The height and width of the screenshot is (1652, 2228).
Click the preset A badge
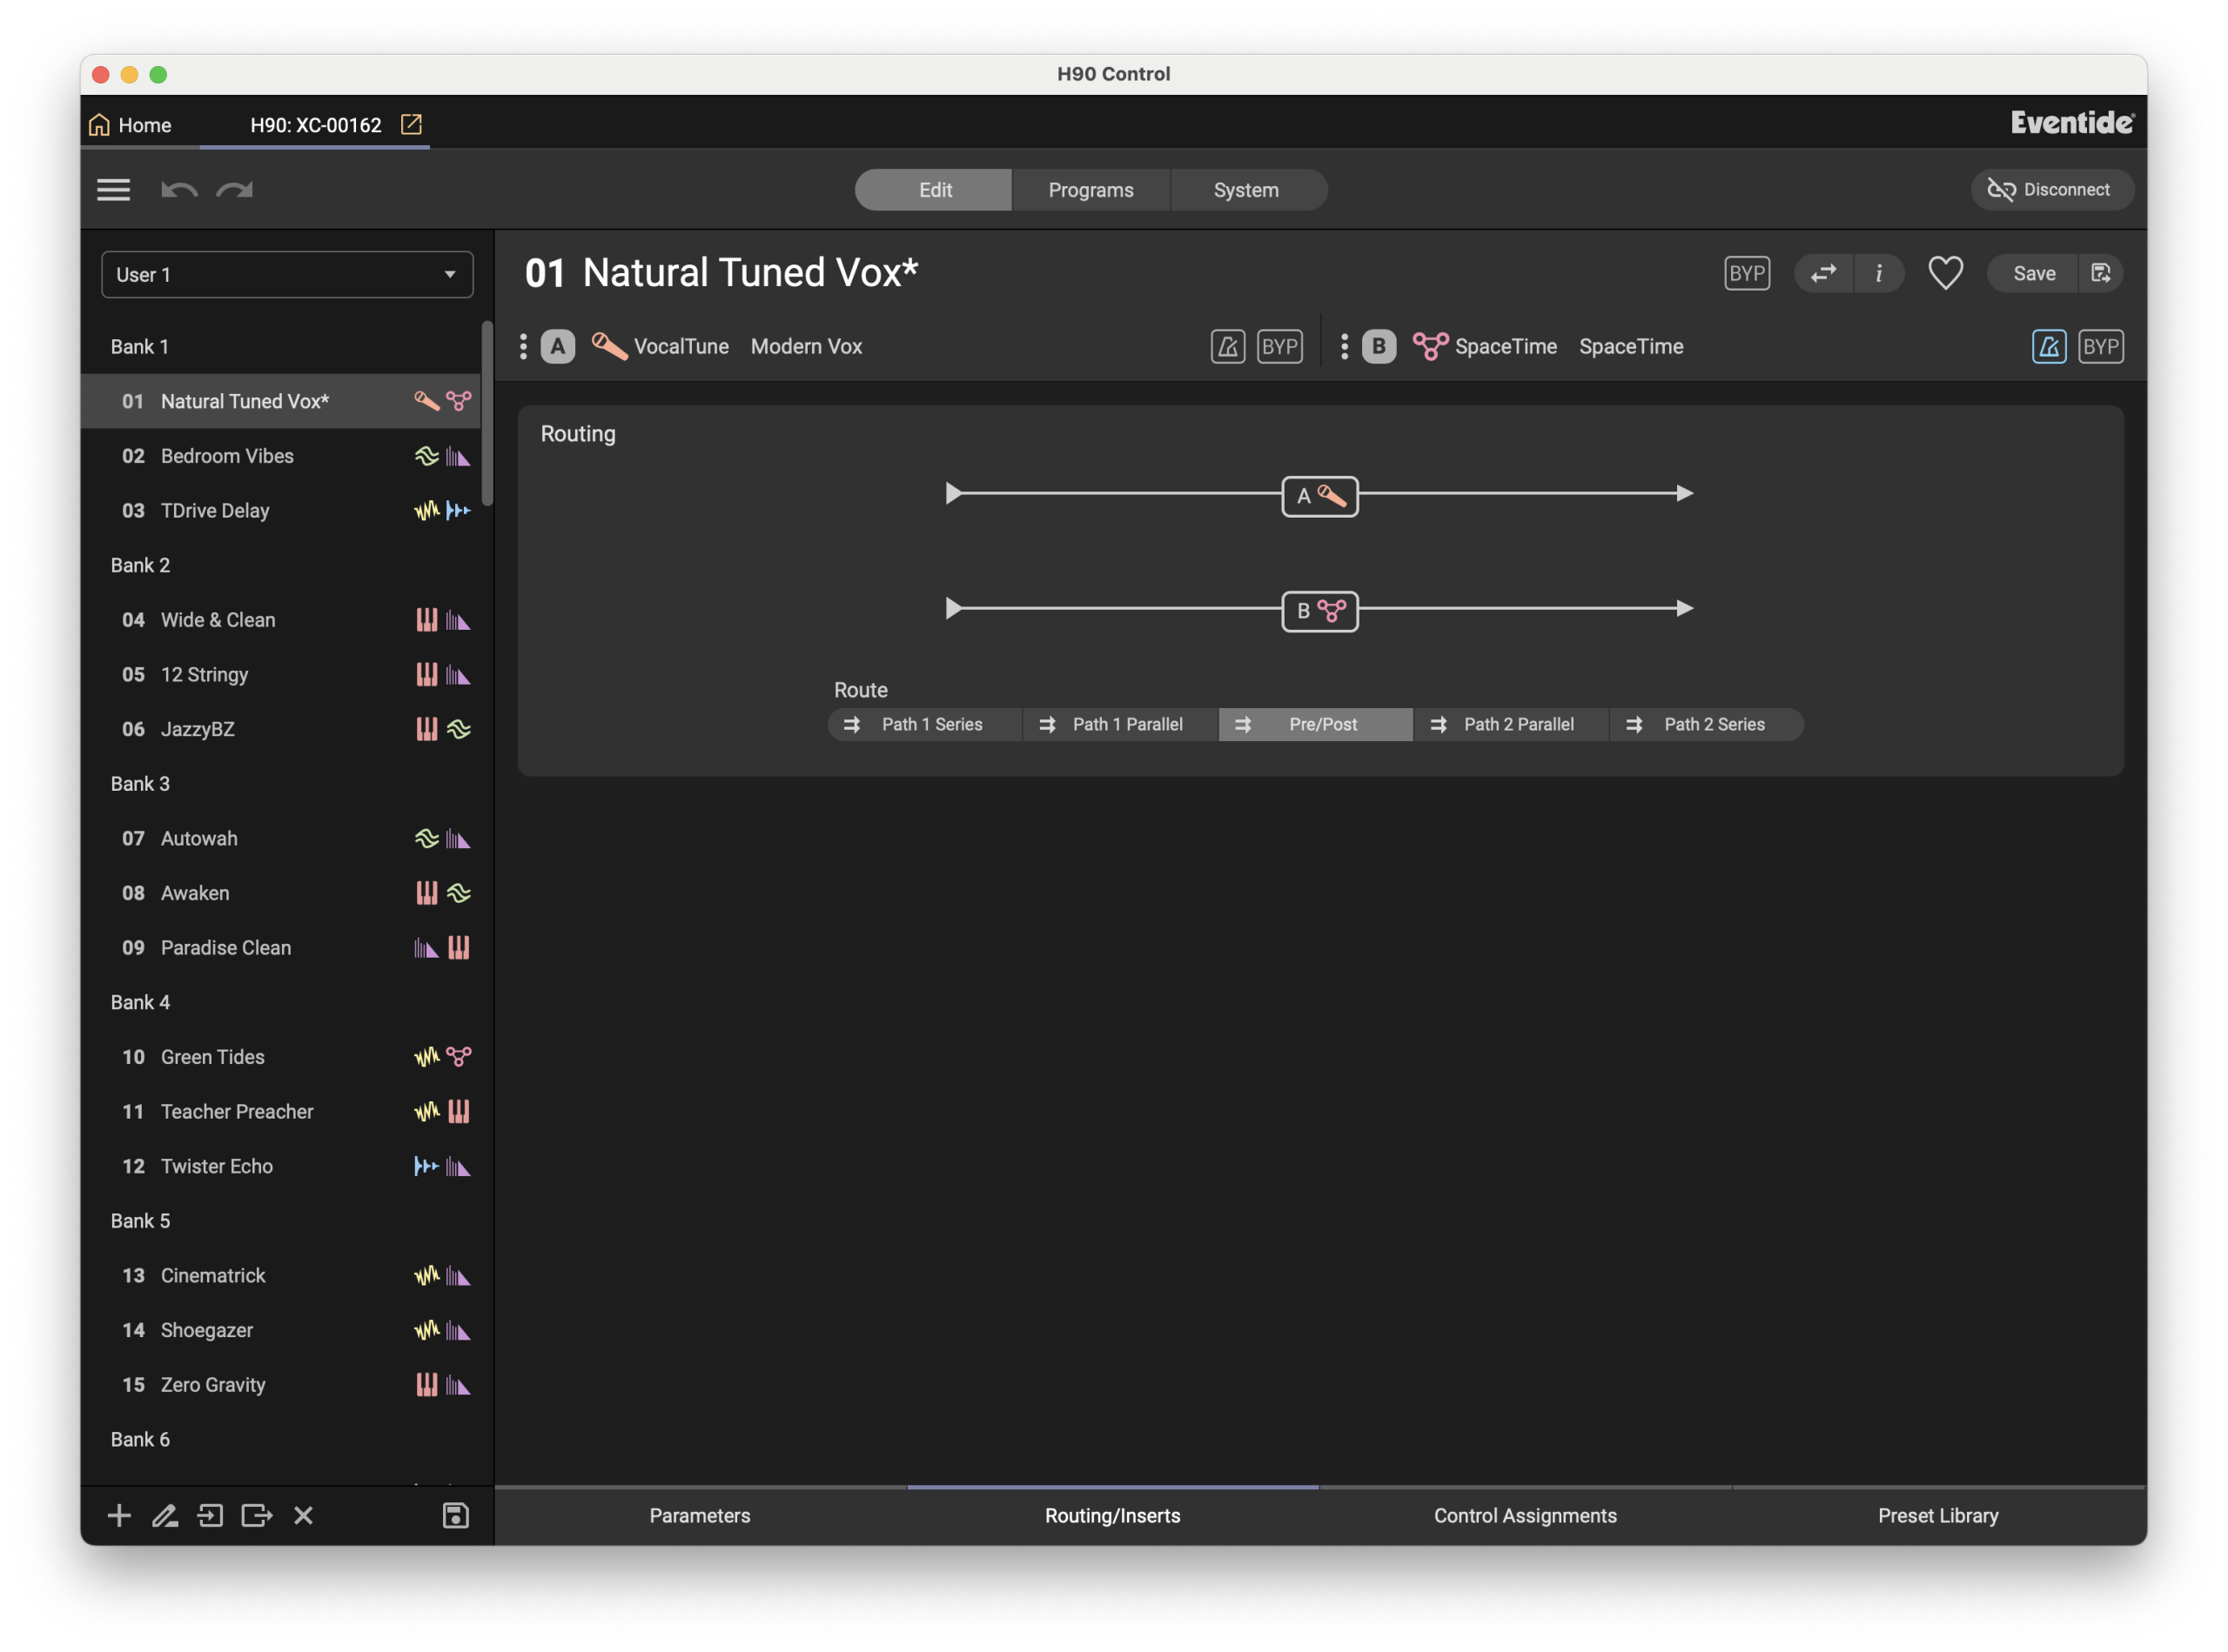click(558, 347)
